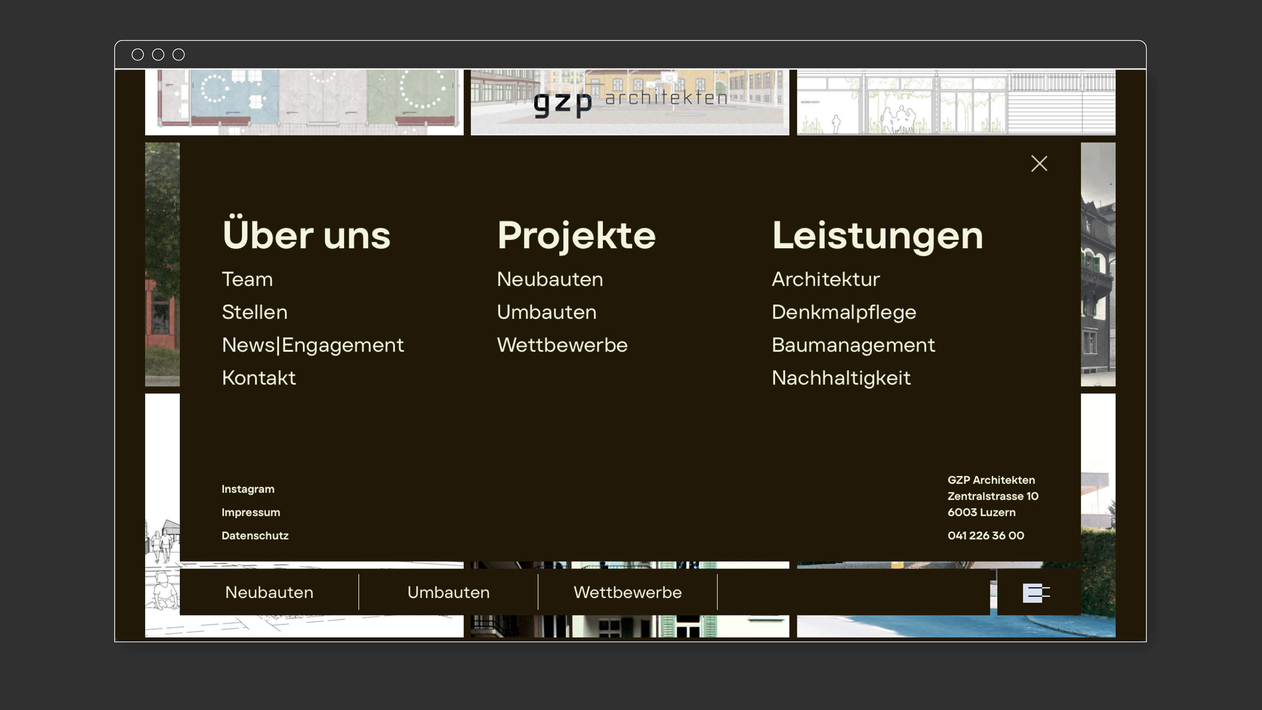Open the black-and-white building photo thumbnail
Screen dimensions: 1262x710
pyautogui.click(x=1098, y=265)
